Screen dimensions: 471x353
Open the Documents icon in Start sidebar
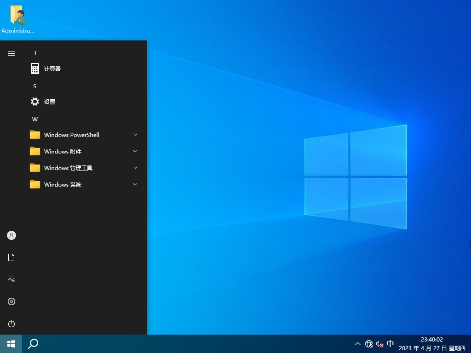pos(11,257)
